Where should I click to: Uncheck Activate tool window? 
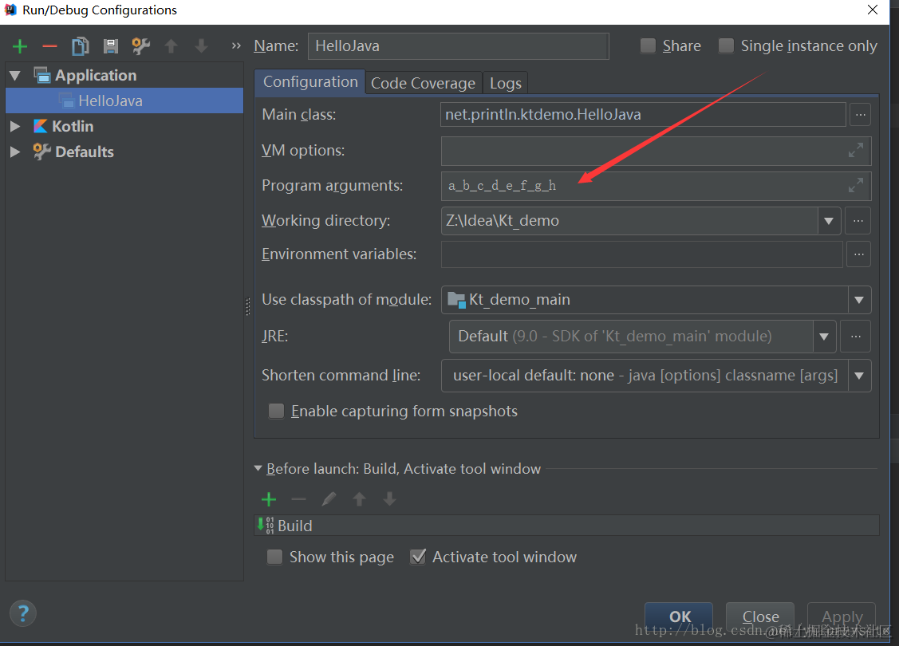[418, 557]
